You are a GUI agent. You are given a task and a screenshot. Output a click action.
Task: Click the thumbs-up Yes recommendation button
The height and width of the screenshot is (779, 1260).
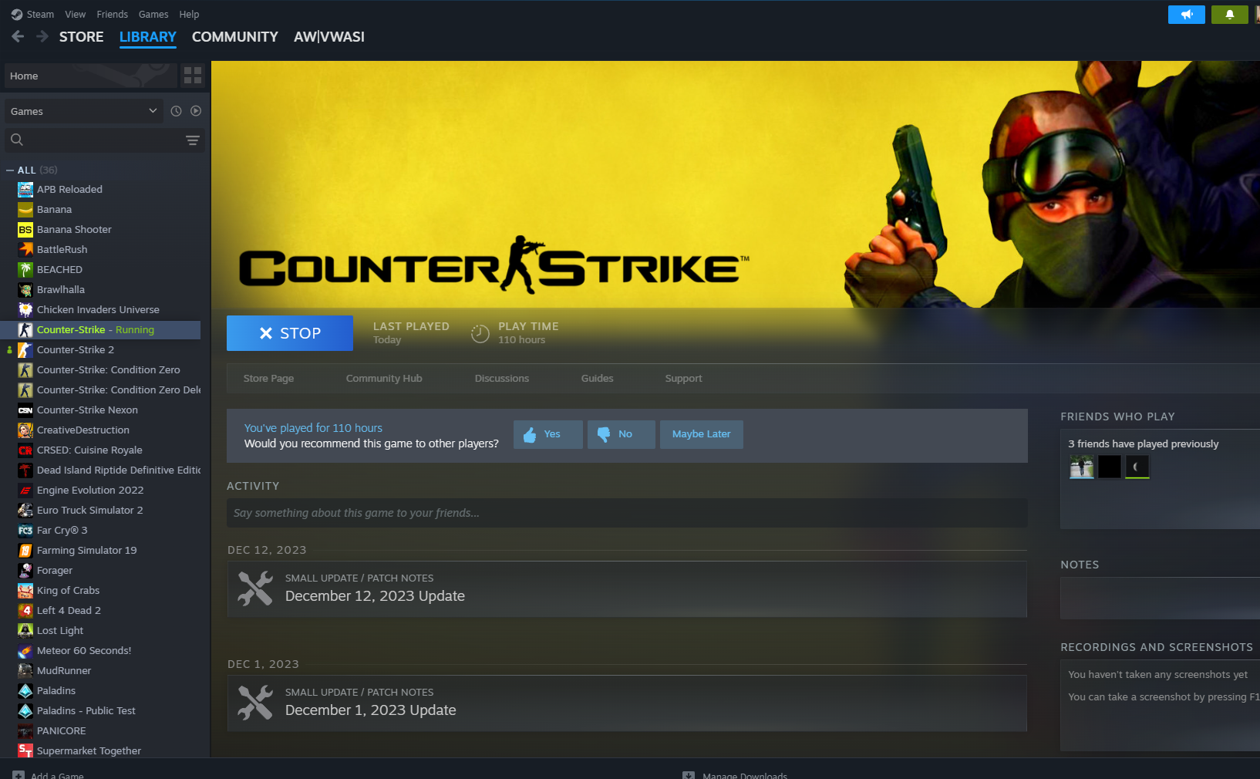(x=547, y=434)
